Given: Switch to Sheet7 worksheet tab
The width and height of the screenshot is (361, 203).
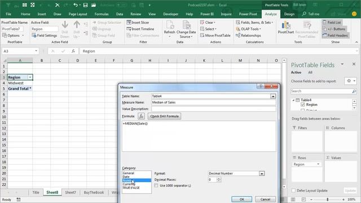Looking at the screenshot, I should pos(70,192).
